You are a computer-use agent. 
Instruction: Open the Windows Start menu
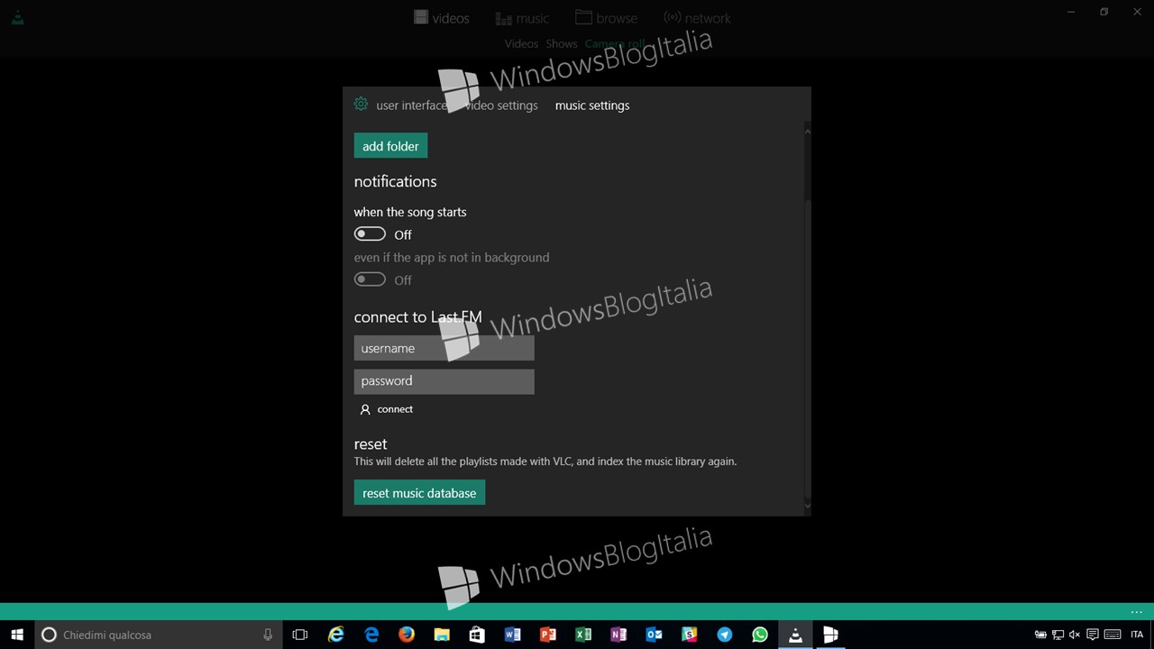pyautogui.click(x=17, y=635)
